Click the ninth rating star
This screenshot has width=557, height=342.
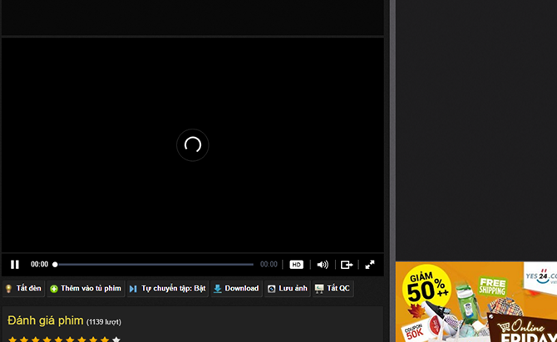[105, 339]
